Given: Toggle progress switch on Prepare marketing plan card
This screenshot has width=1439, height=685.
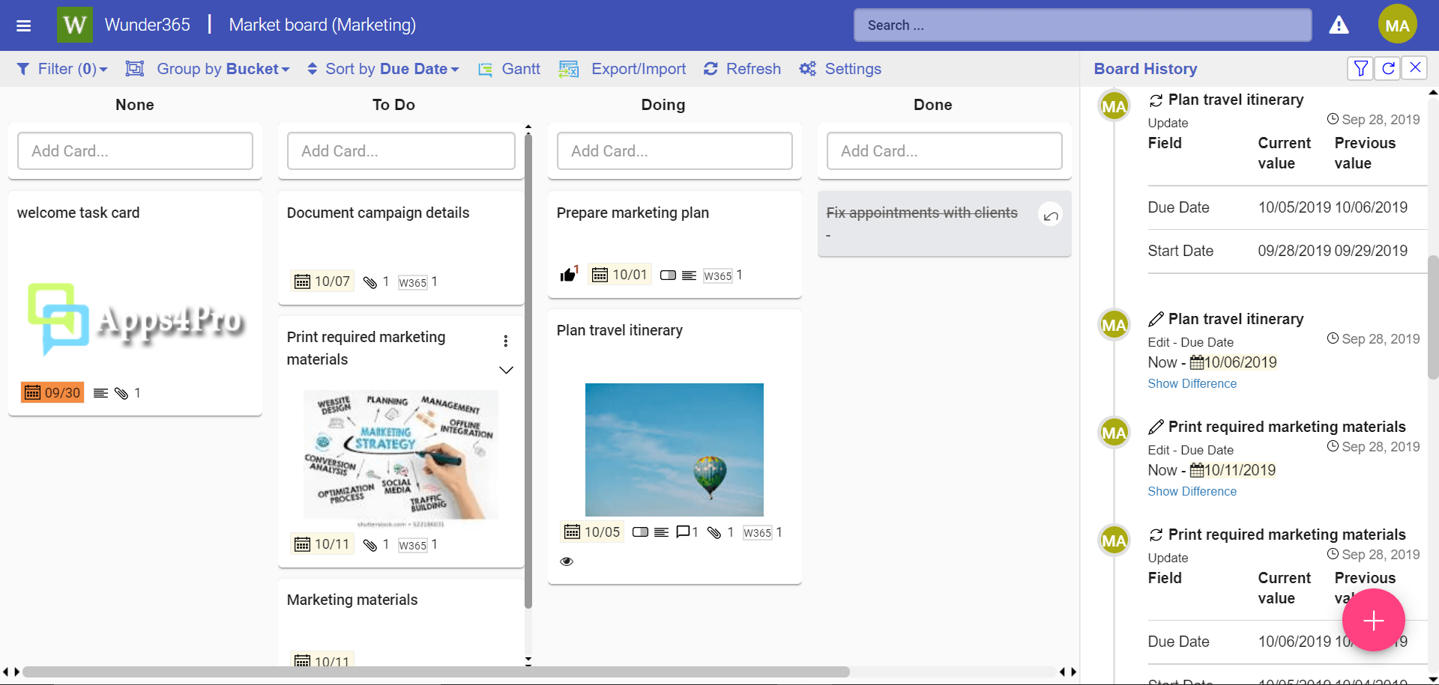Looking at the screenshot, I should (x=668, y=275).
